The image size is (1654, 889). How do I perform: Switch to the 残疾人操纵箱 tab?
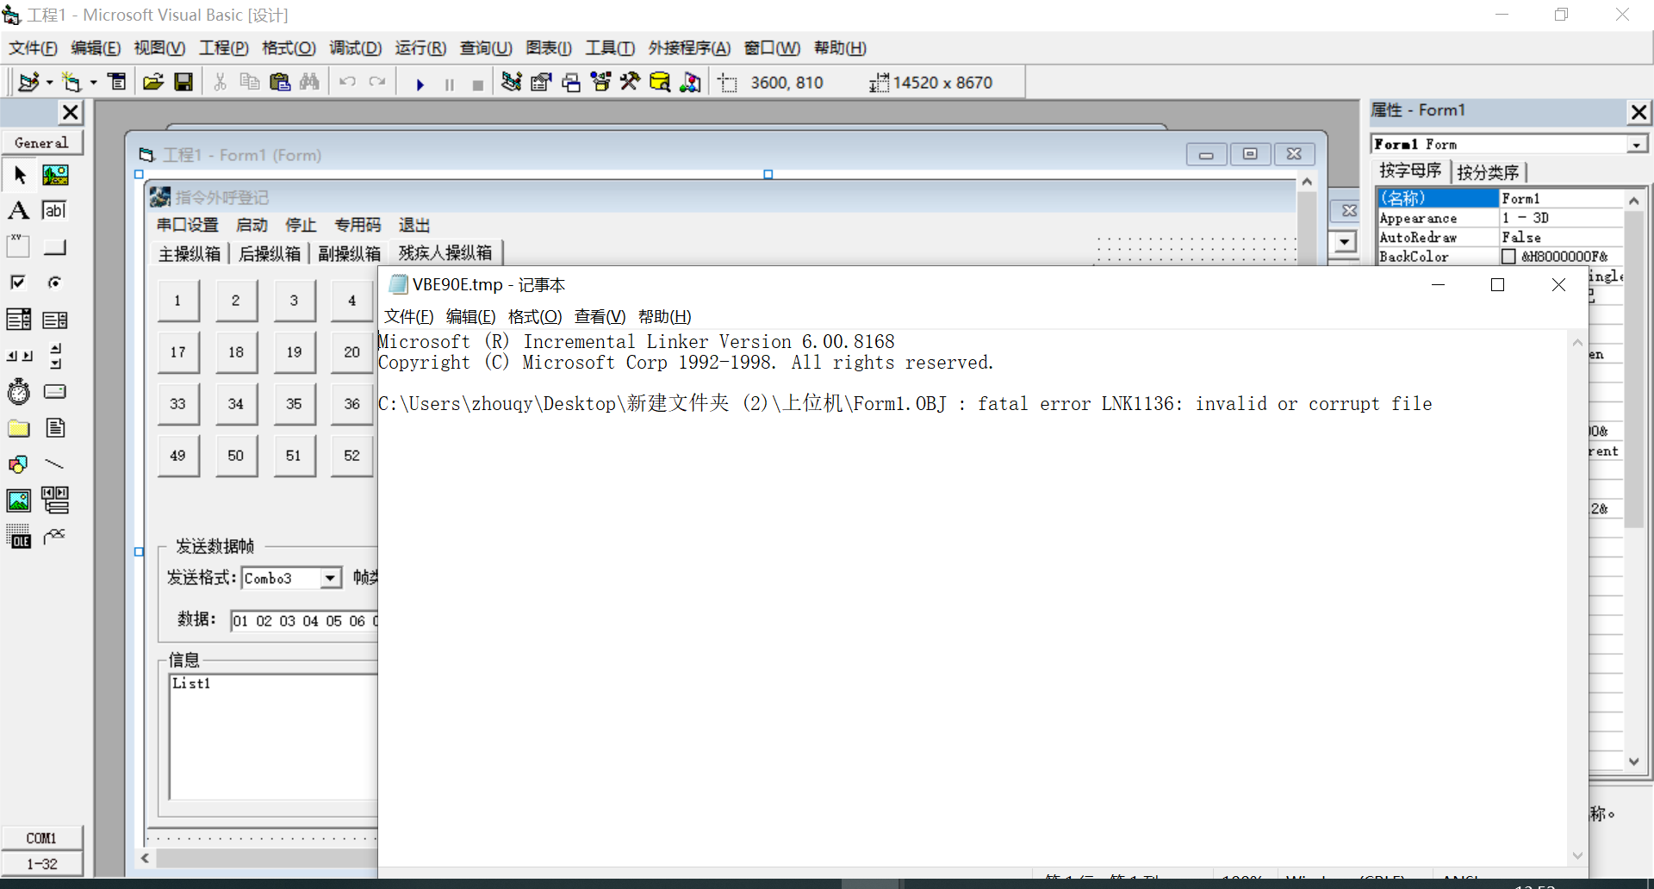point(445,252)
